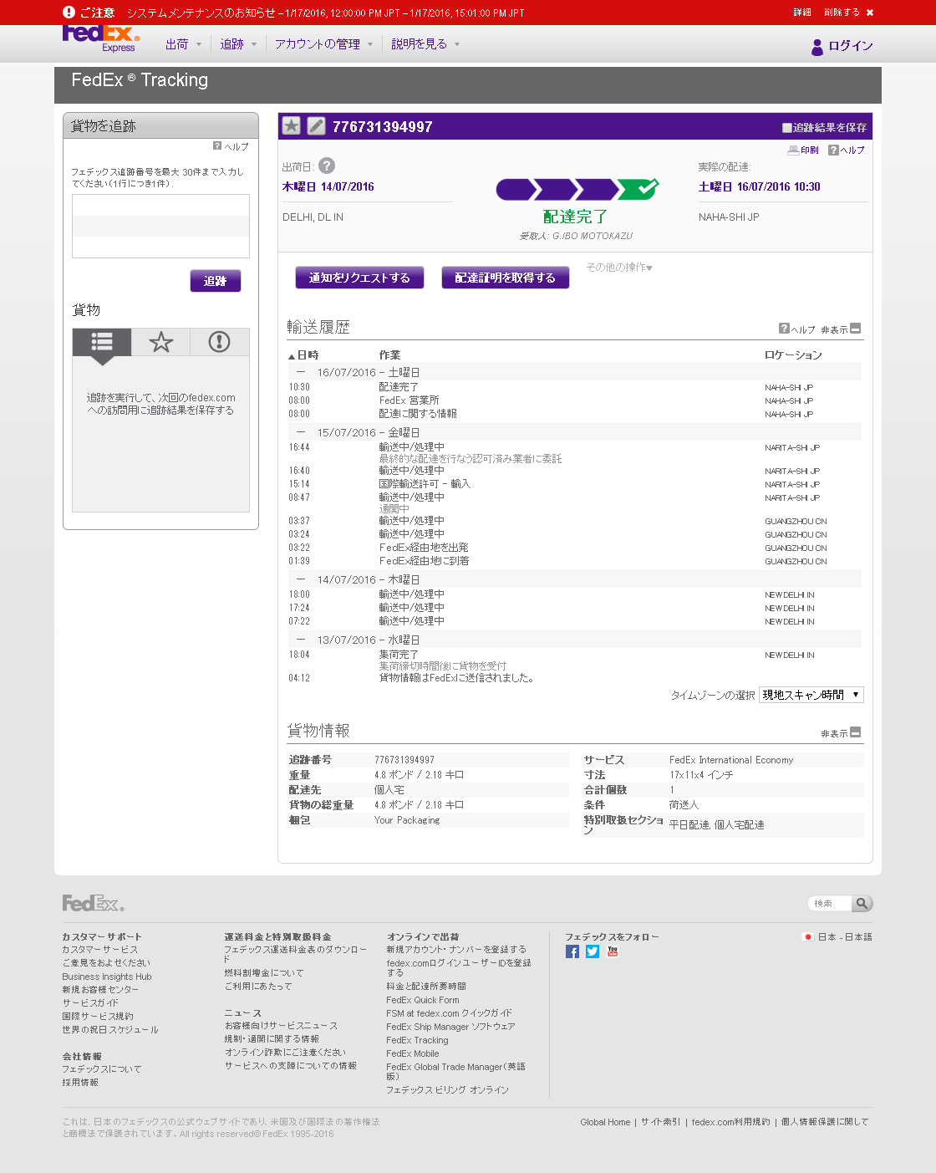The width and height of the screenshot is (936, 1173).
Task: Open the 追跡 navigation menu
Action: (x=238, y=44)
